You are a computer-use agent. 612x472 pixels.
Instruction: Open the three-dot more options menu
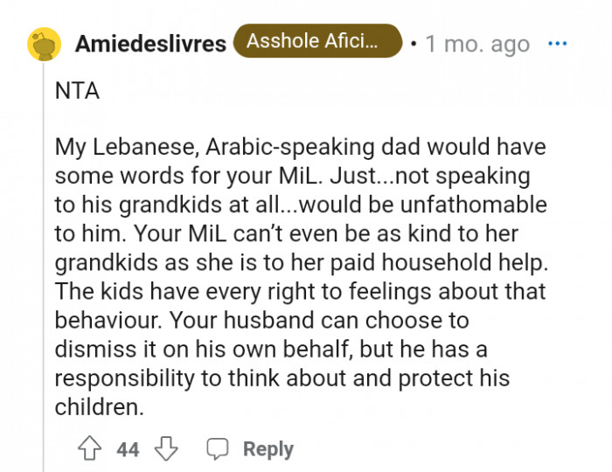[557, 44]
